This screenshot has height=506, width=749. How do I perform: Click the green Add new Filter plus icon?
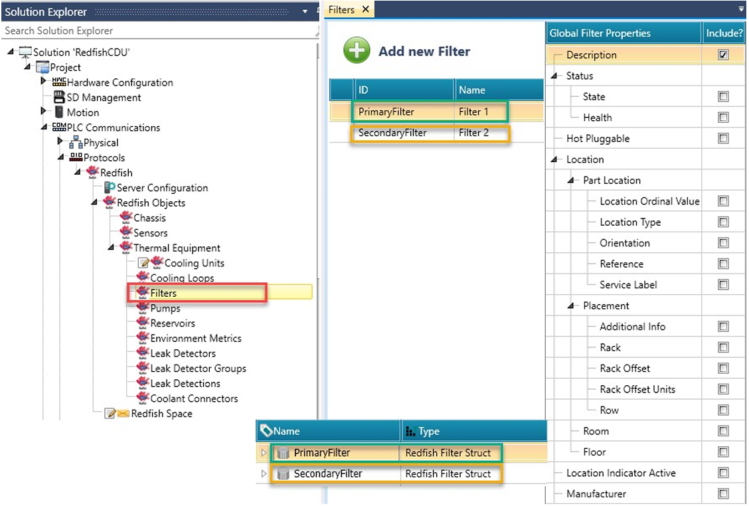click(x=357, y=51)
